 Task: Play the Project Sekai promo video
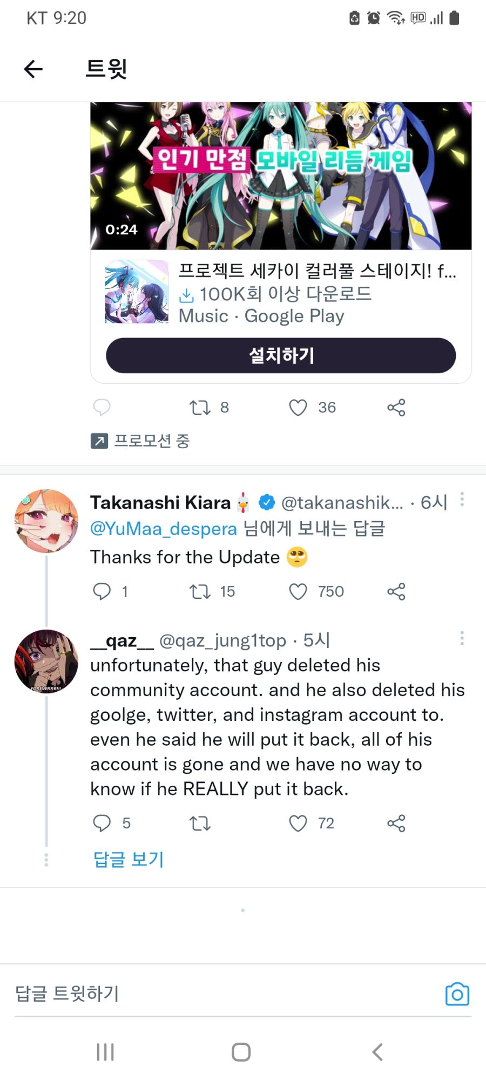pos(281,176)
